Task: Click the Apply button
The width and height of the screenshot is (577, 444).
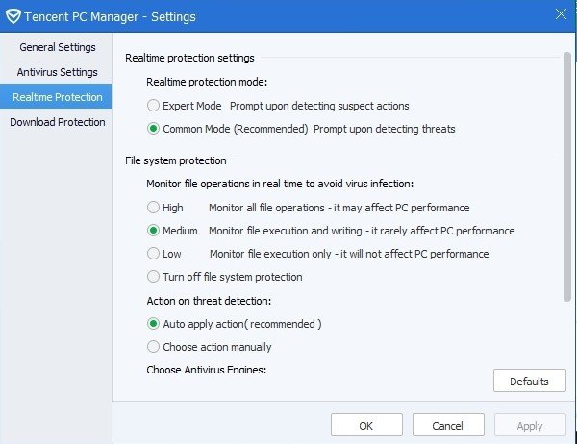Action: pyautogui.click(x=530, y=426)
